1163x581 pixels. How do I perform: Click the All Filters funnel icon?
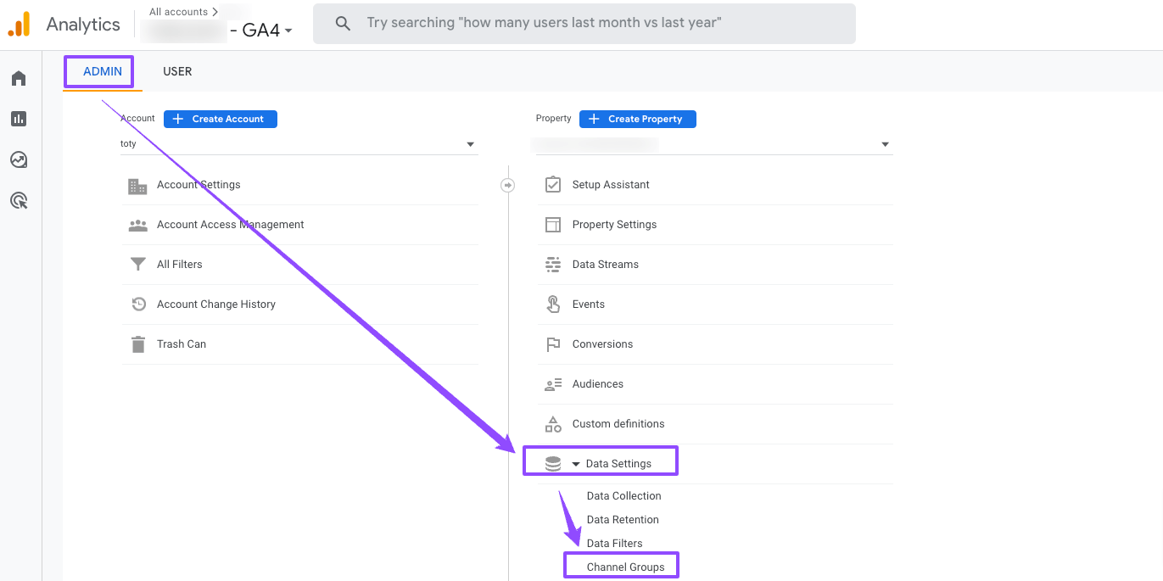pyautogui.click(x=137, y=265)
